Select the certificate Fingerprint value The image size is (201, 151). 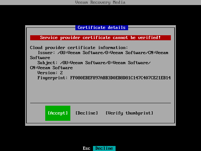120,78
